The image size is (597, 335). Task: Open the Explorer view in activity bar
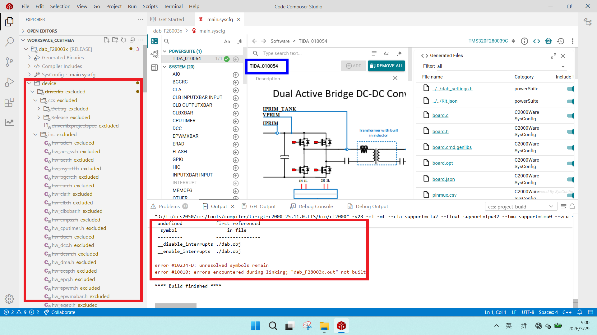[x=9, y=22]
